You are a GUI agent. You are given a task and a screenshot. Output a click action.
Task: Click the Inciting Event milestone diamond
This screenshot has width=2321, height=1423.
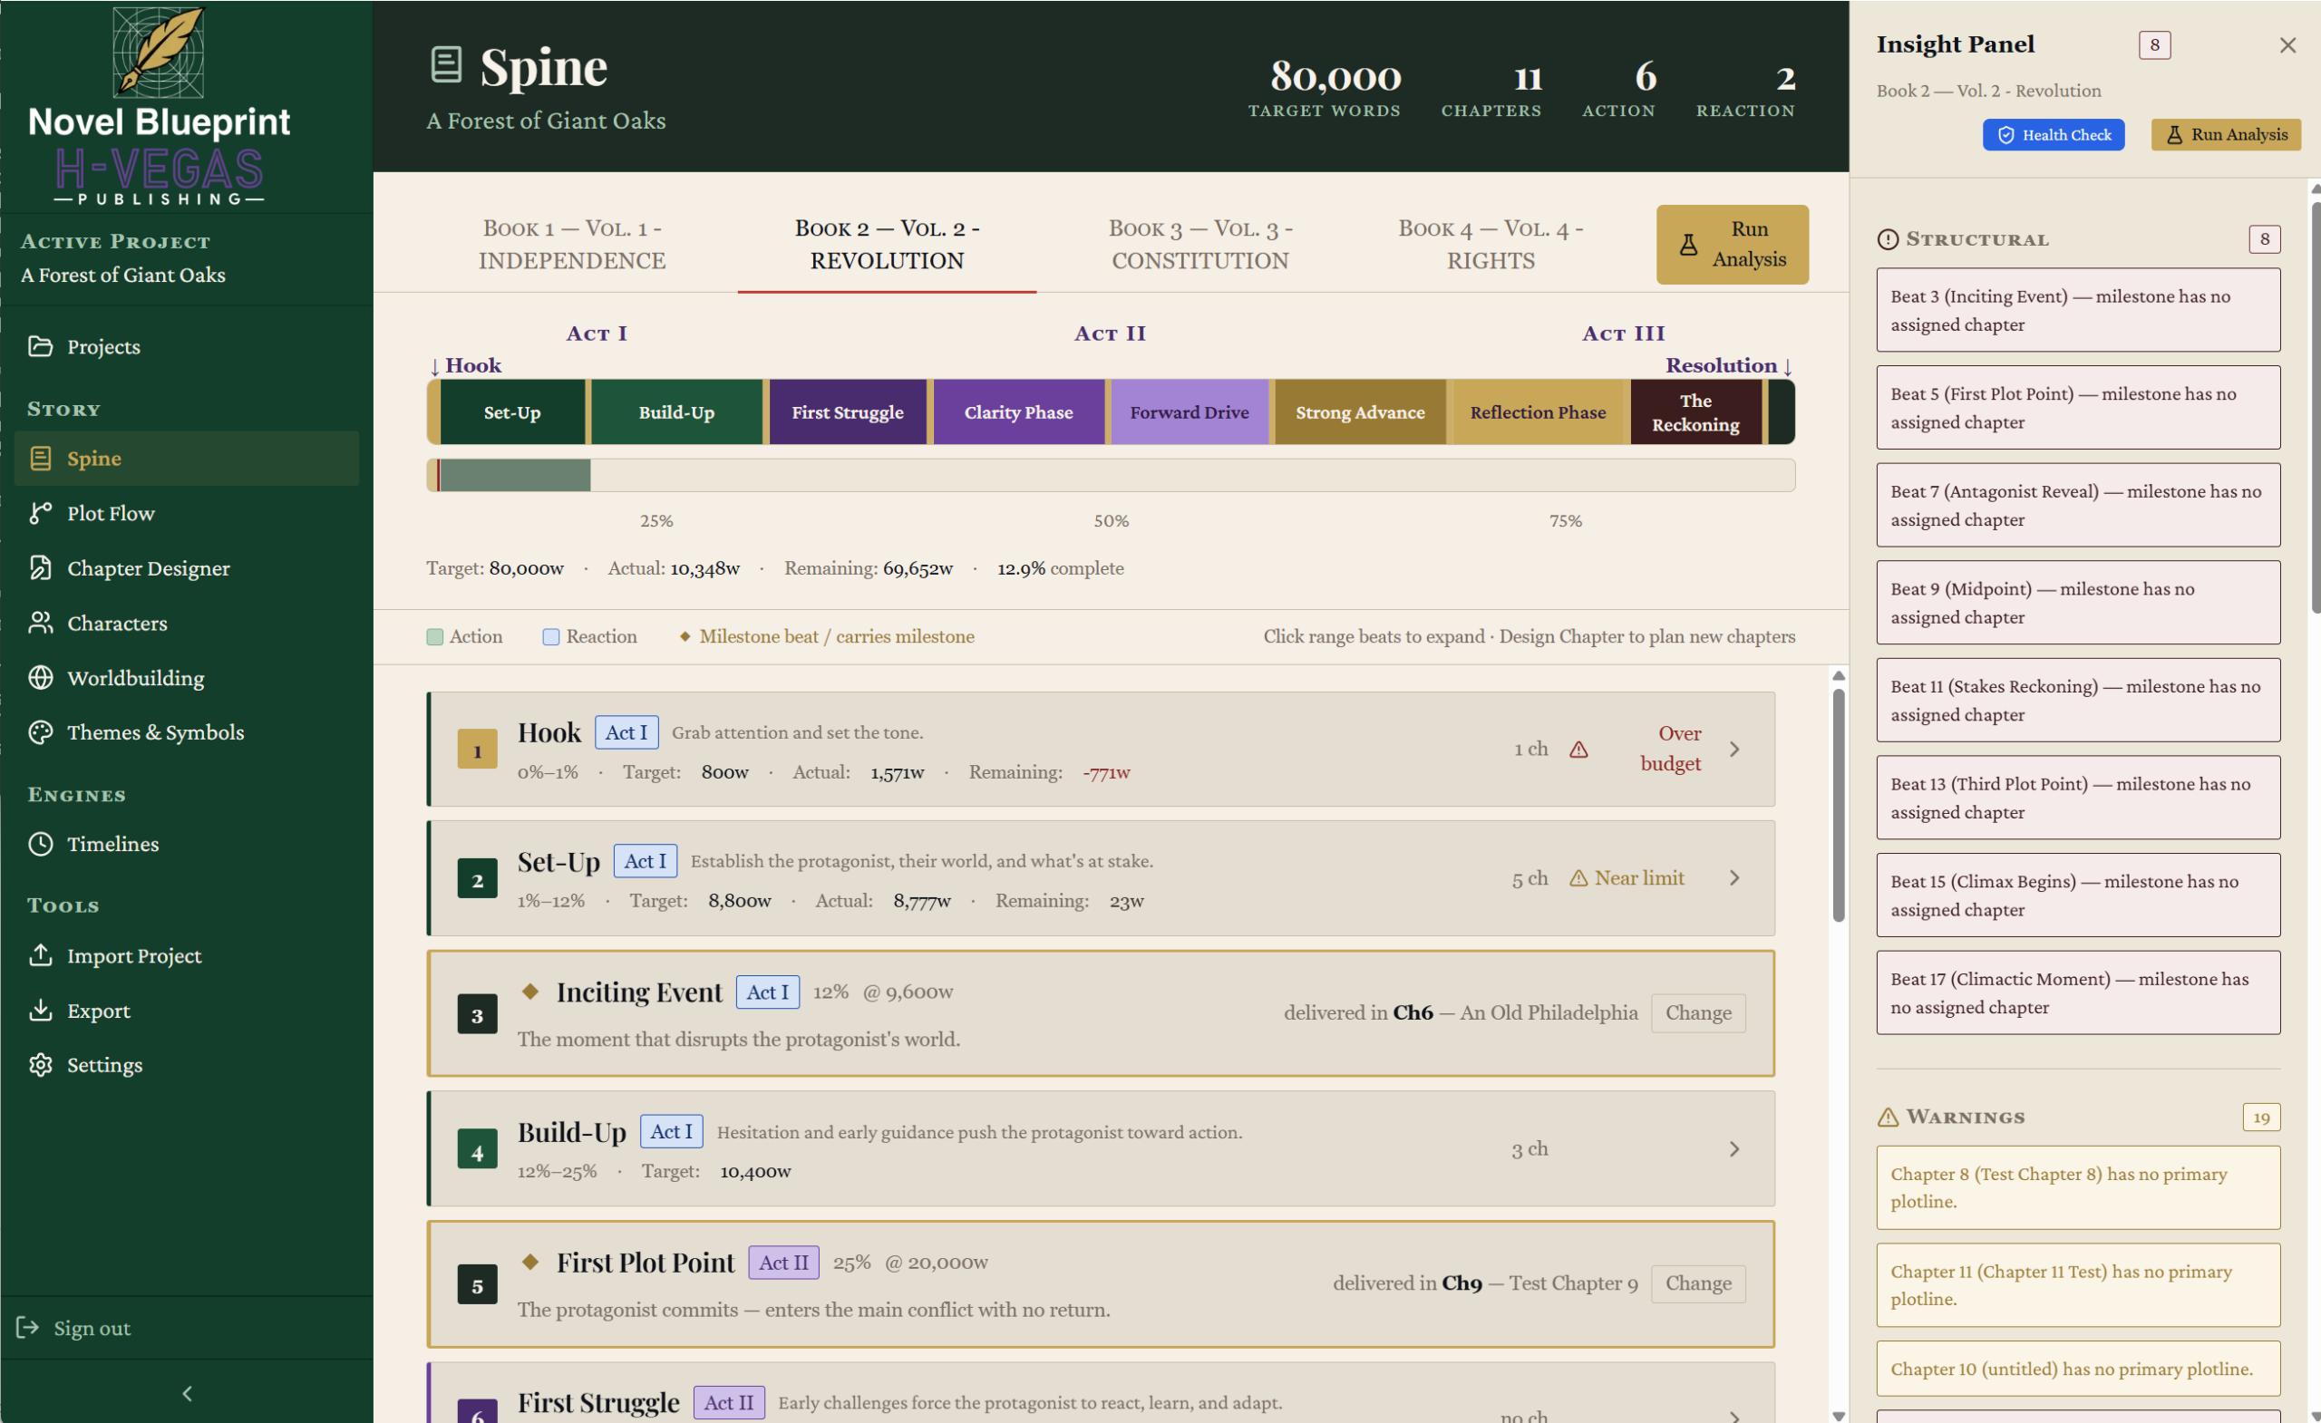(x=530, y=992)
